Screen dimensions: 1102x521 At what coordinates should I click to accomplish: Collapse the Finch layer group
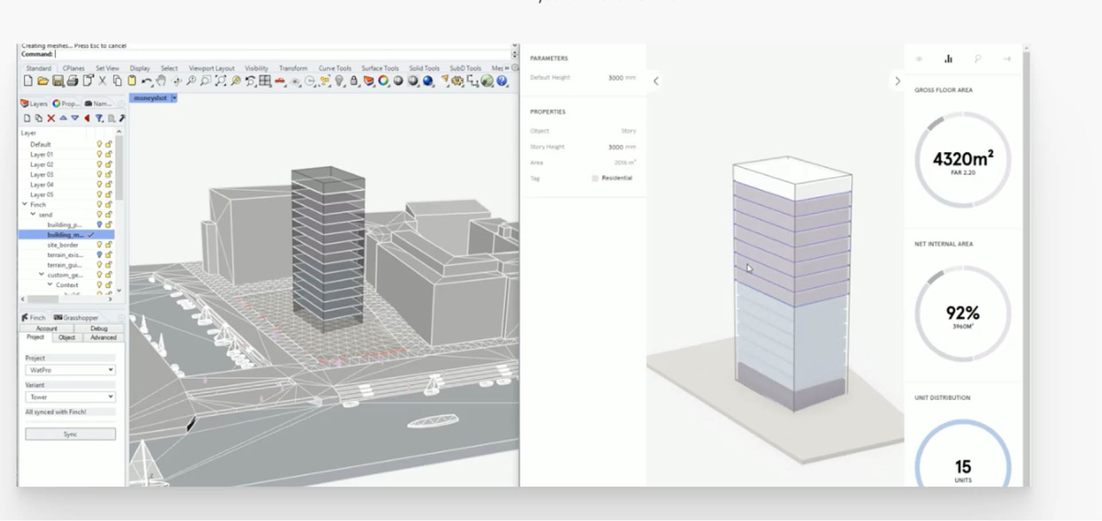[x=25, y=205]
